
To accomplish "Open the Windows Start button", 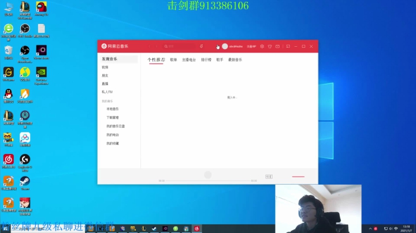I will coord(5,228).
